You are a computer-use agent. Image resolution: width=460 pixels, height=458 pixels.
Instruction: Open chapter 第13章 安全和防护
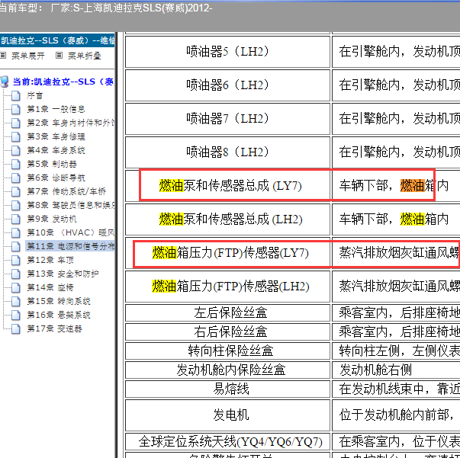pyautogui.click(x=63, y=274)
